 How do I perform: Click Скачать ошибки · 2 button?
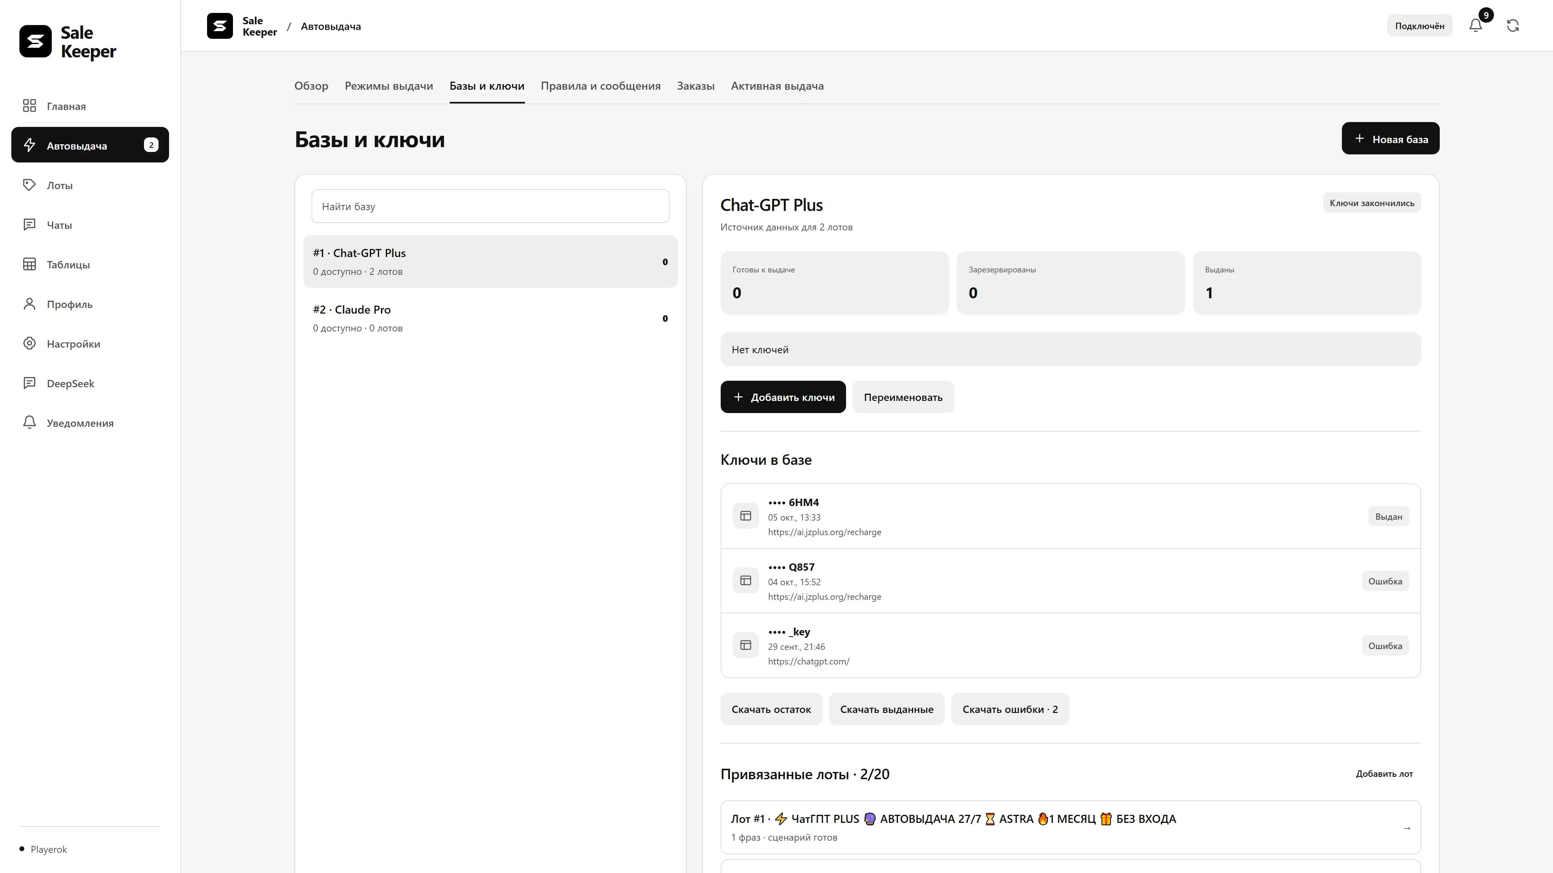coord(1010,709)
